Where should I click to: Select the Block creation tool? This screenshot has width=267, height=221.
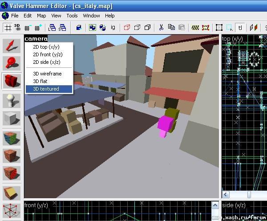[11, 118]
